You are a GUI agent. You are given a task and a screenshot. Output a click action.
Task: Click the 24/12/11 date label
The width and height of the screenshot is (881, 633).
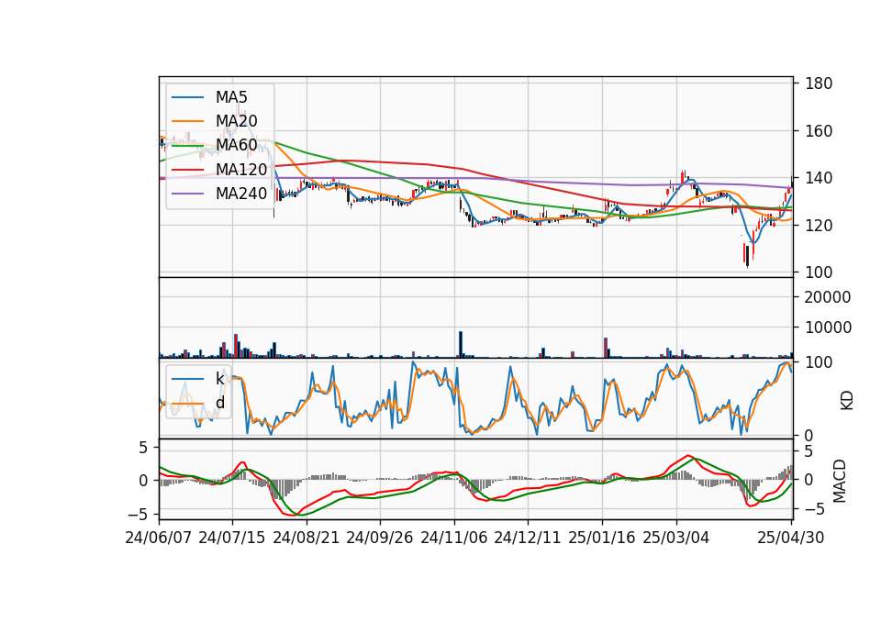pos(528,538)
